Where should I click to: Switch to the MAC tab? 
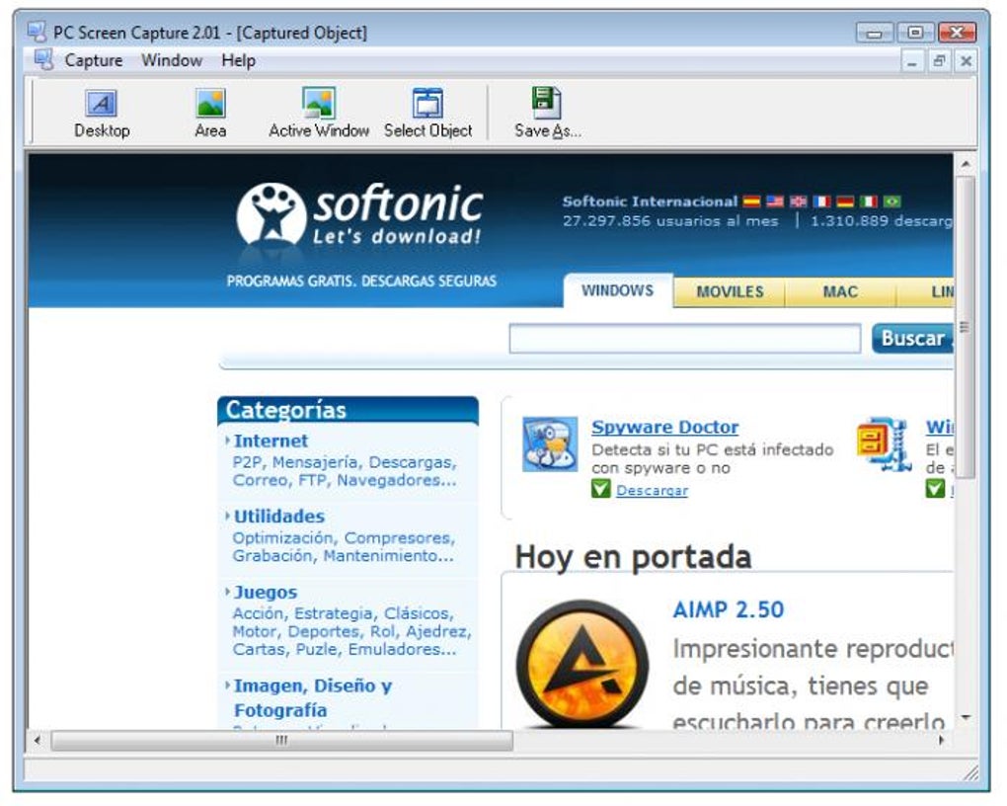click(840, 291)
